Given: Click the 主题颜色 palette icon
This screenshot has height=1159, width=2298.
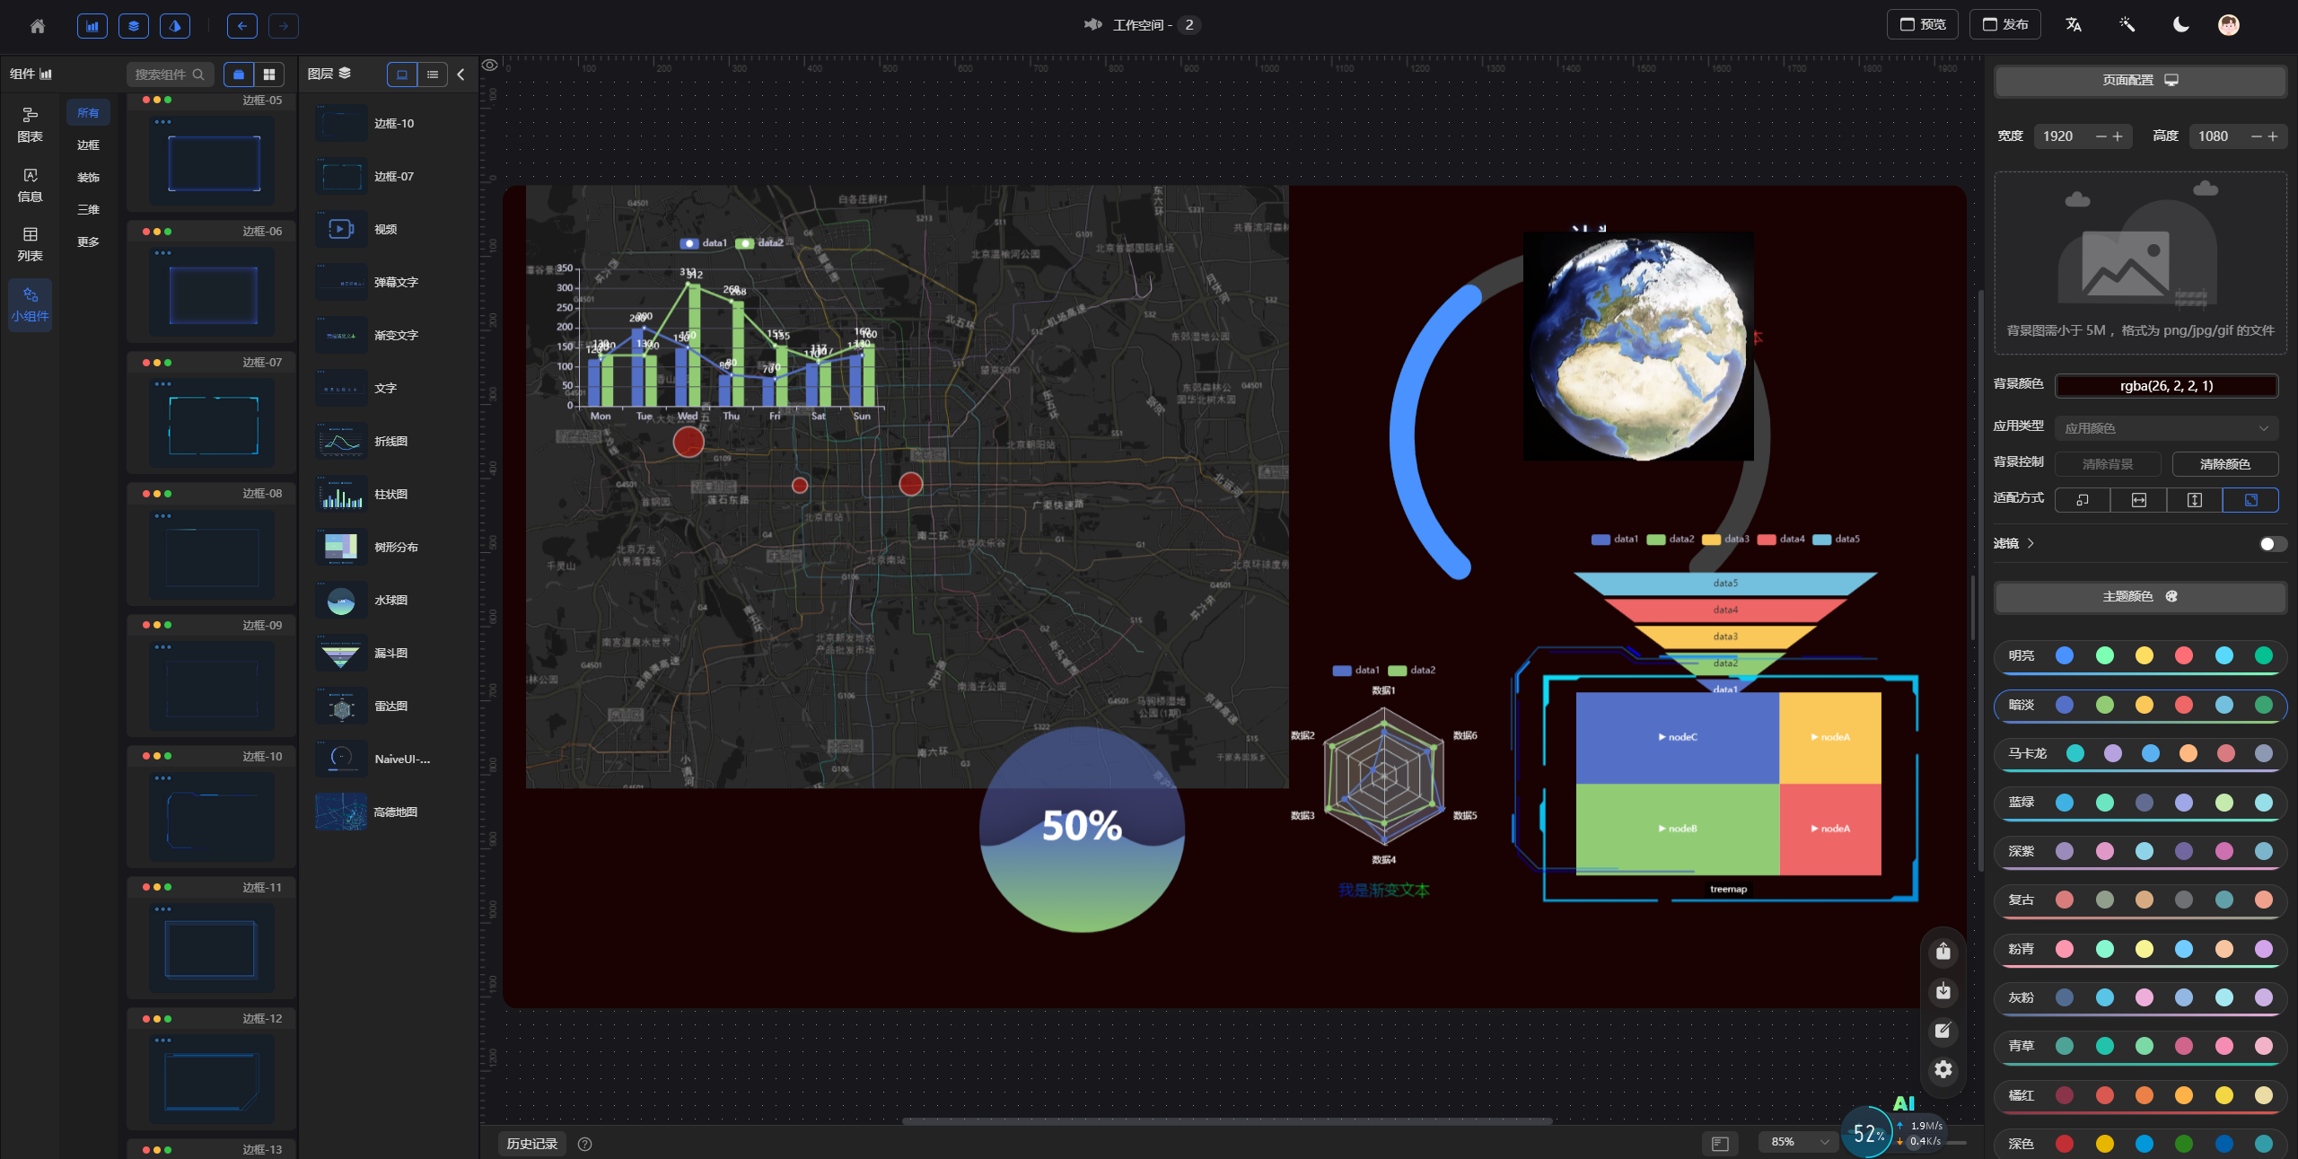Looking at the screenshot, I should coord(2171,596).
